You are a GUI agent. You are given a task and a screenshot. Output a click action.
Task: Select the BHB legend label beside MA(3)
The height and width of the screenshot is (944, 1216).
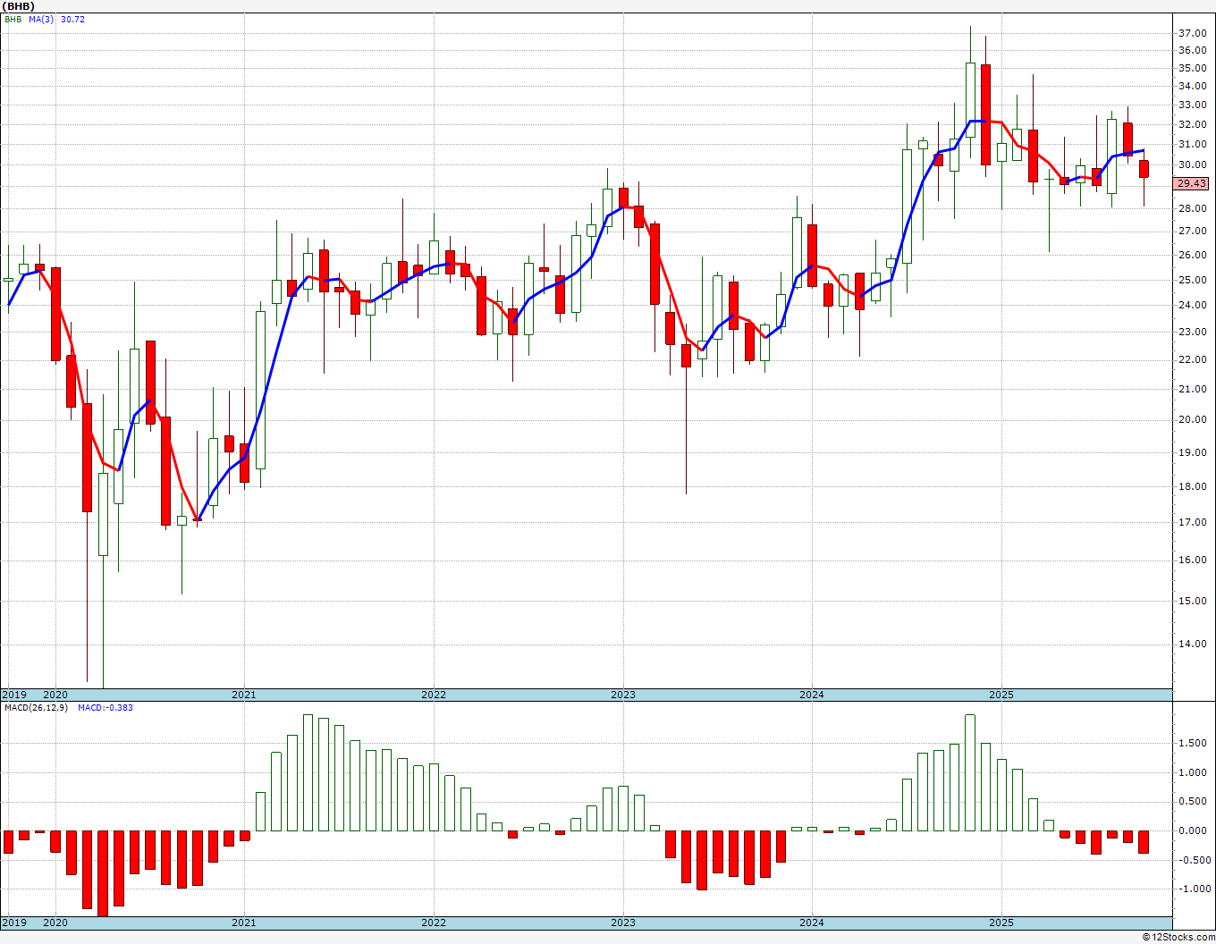pyautogui.click(x=13, y=19)
